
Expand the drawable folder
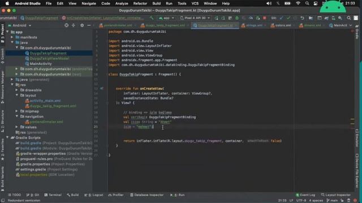pyautogui.click(x=16, y=90)
